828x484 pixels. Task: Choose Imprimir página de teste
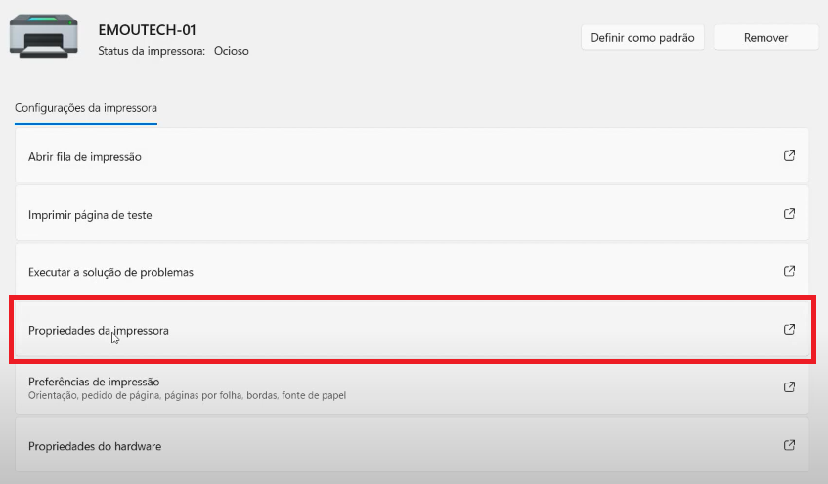point(412,214)
